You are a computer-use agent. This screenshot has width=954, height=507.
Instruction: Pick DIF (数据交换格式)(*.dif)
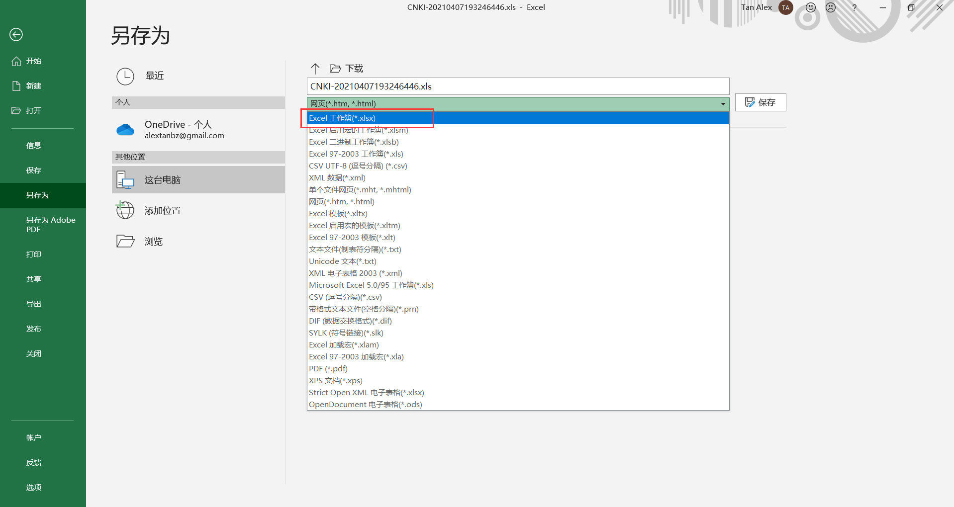click(518, 321)
